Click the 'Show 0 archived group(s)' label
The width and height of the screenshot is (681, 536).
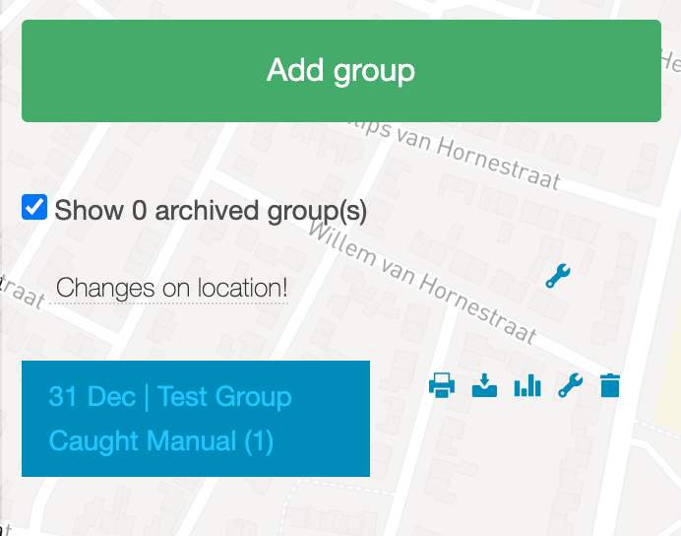(211, 211)
